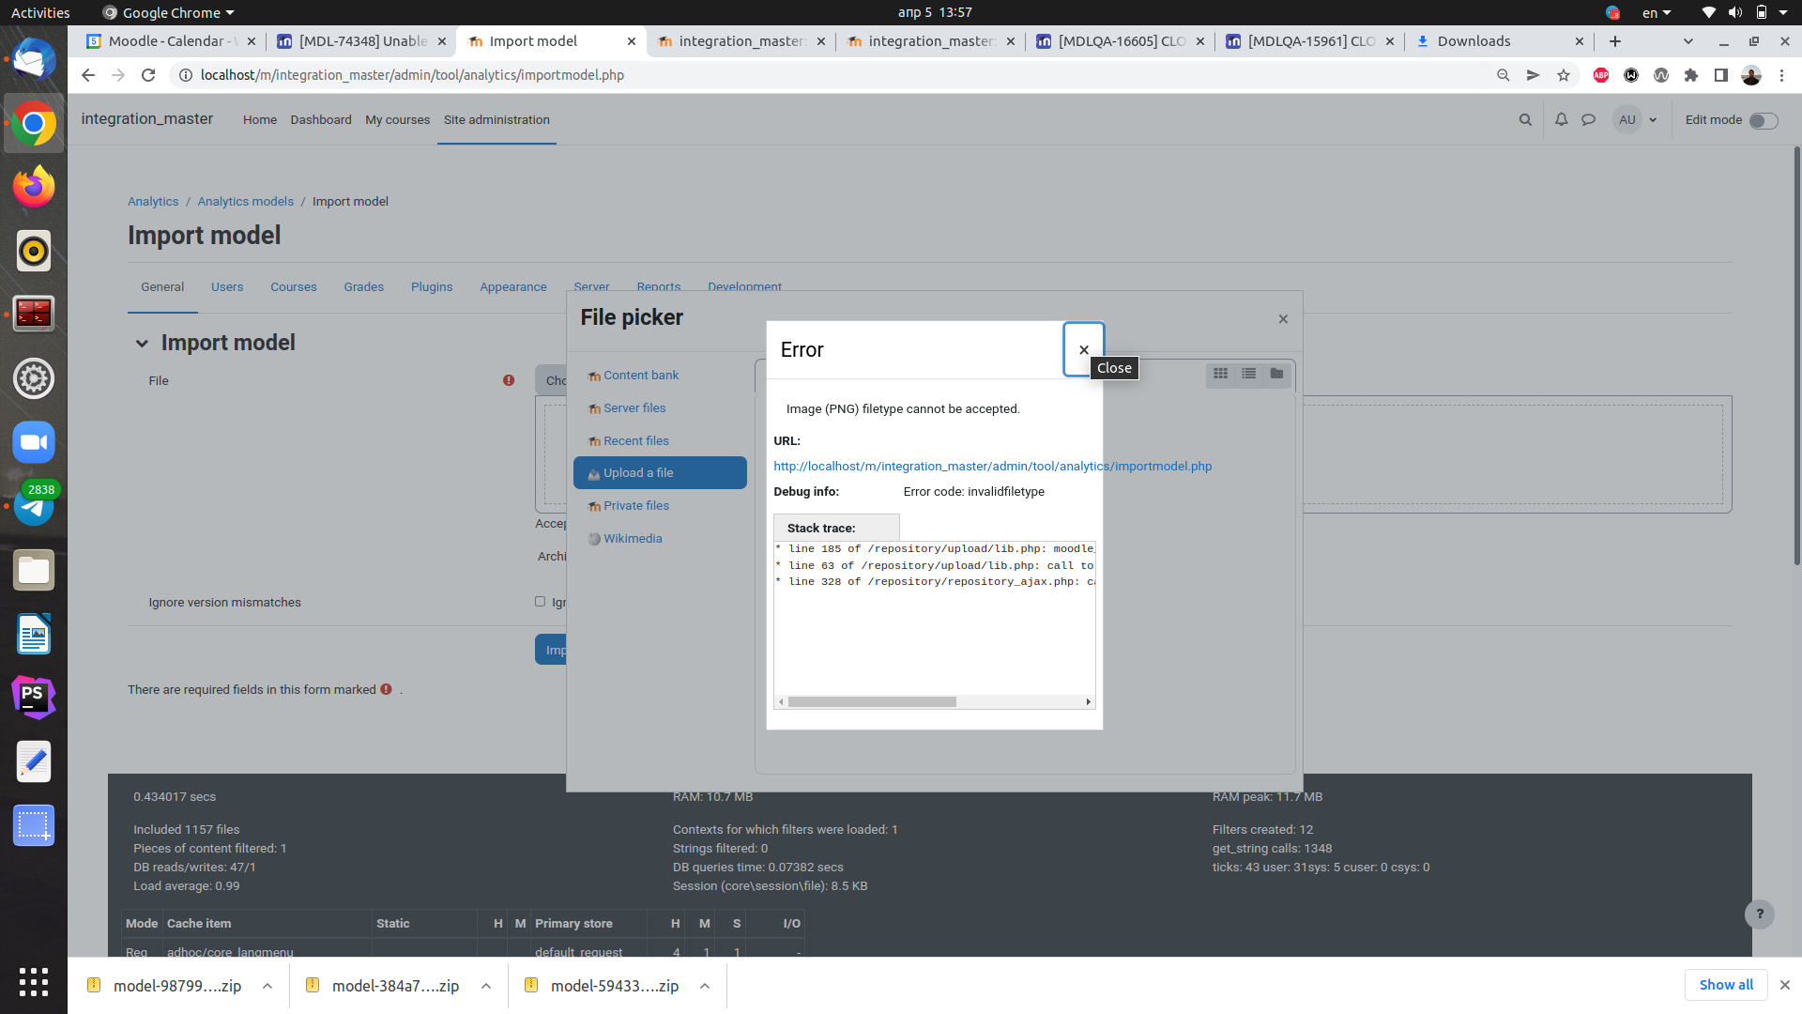
Task: Open messaging drawer icon
Action: [x=1588, y=120]
